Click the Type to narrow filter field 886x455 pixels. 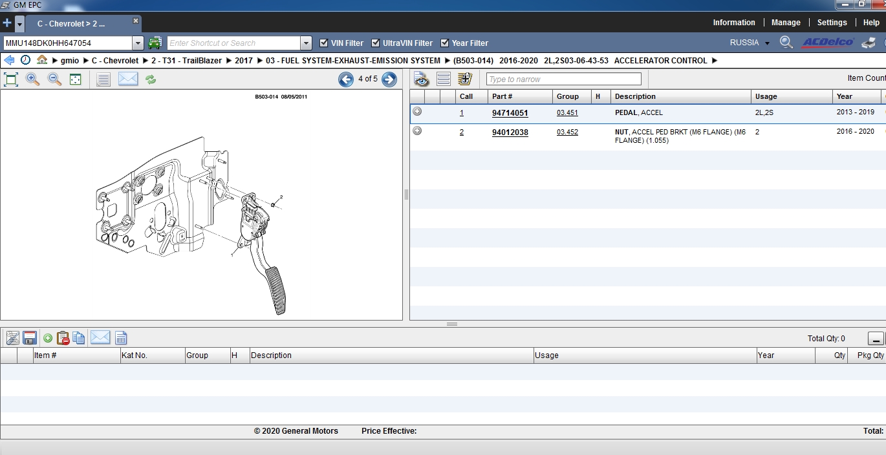pos(563,79)
